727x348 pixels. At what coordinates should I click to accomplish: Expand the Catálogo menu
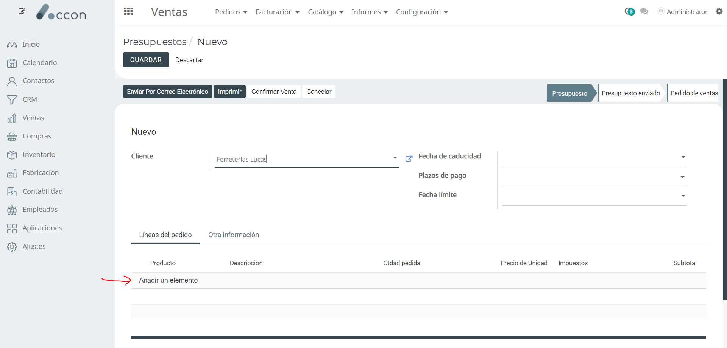point(326,12)
